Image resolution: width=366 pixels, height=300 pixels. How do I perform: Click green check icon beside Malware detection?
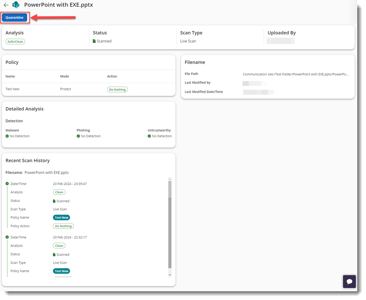(7, 136)
